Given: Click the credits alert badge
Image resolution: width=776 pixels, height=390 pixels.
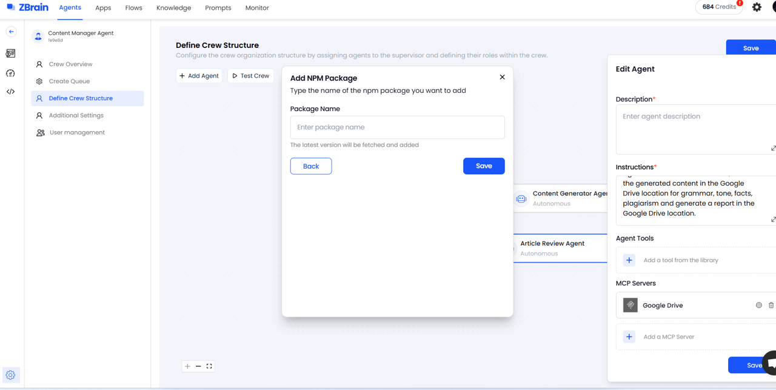Looking at the screenshot, I should coord(740,3).
